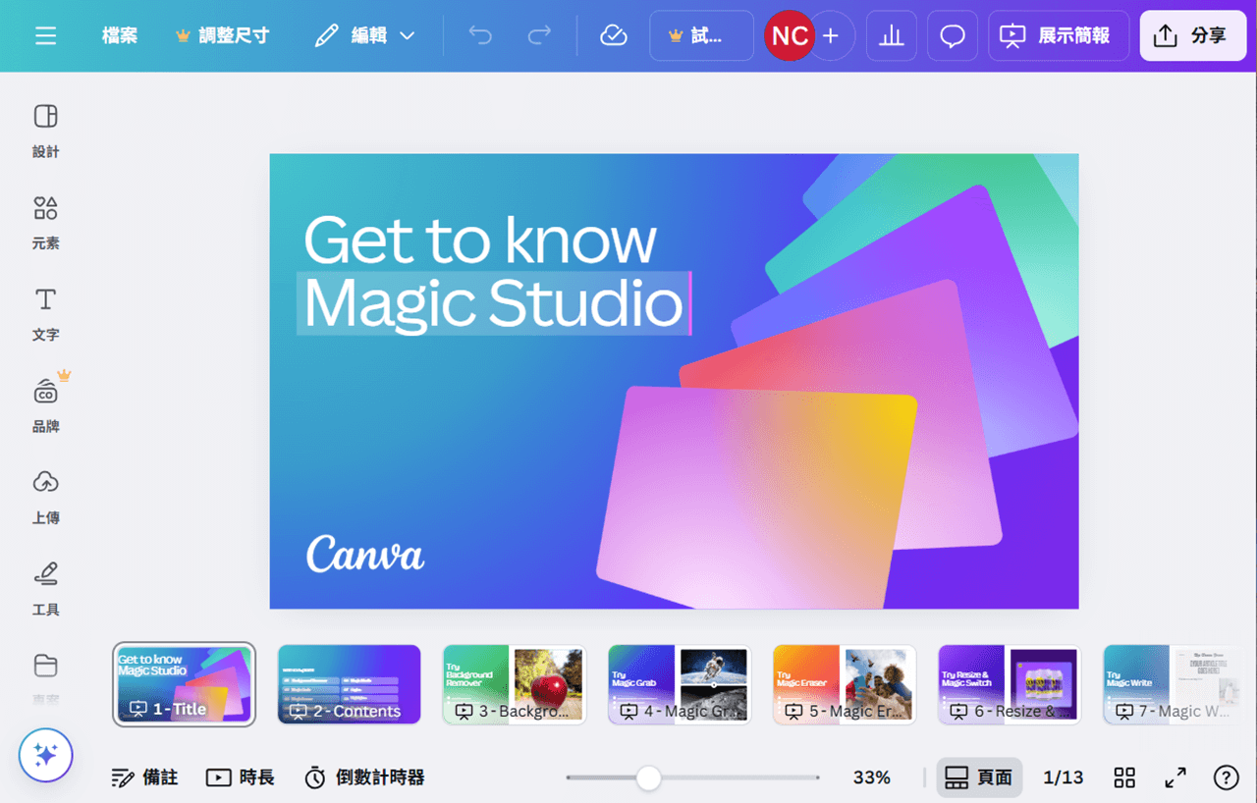Launch the magic sparkle assistant button

tap(46, 755)
